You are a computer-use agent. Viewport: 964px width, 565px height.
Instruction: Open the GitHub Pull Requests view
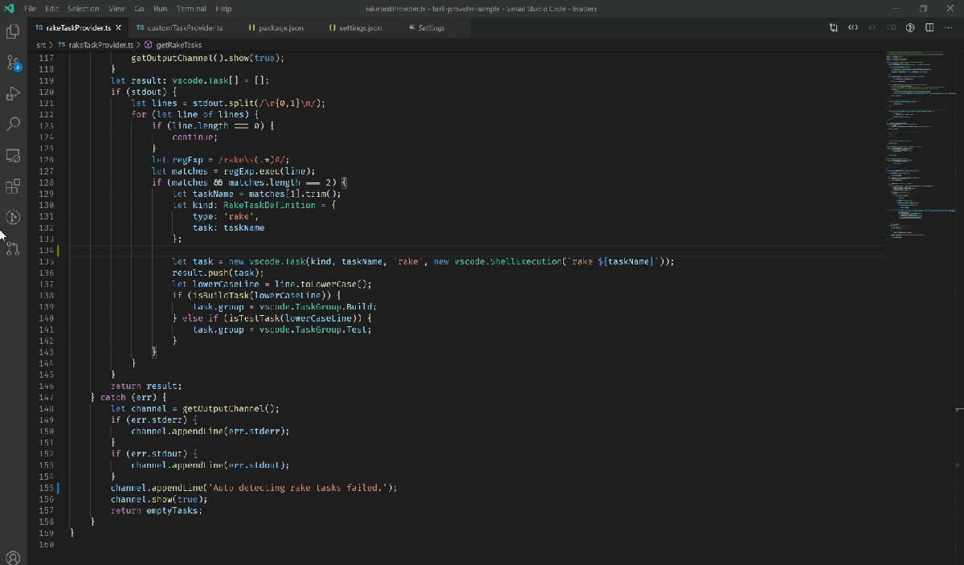[12, 250]
